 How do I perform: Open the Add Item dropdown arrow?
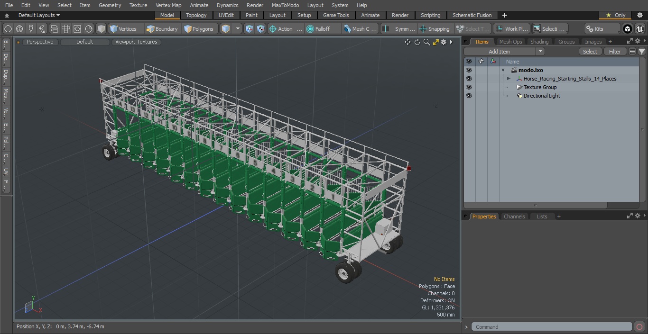540,52
